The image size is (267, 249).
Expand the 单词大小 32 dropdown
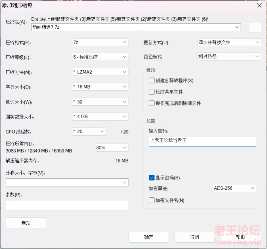[100, 102]
